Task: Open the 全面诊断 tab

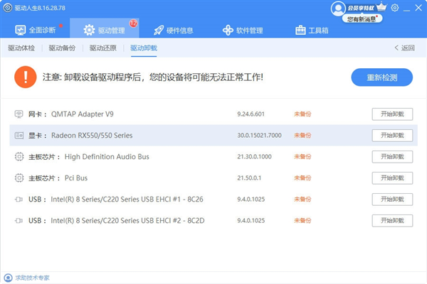Action: tap(36, 30)
